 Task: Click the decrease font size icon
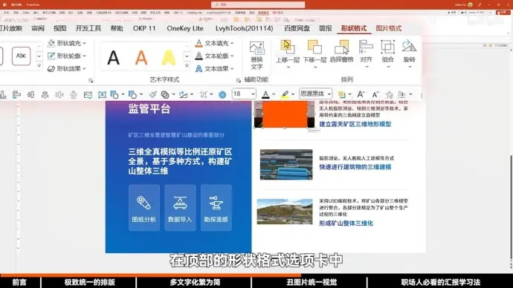coord(375,95)
